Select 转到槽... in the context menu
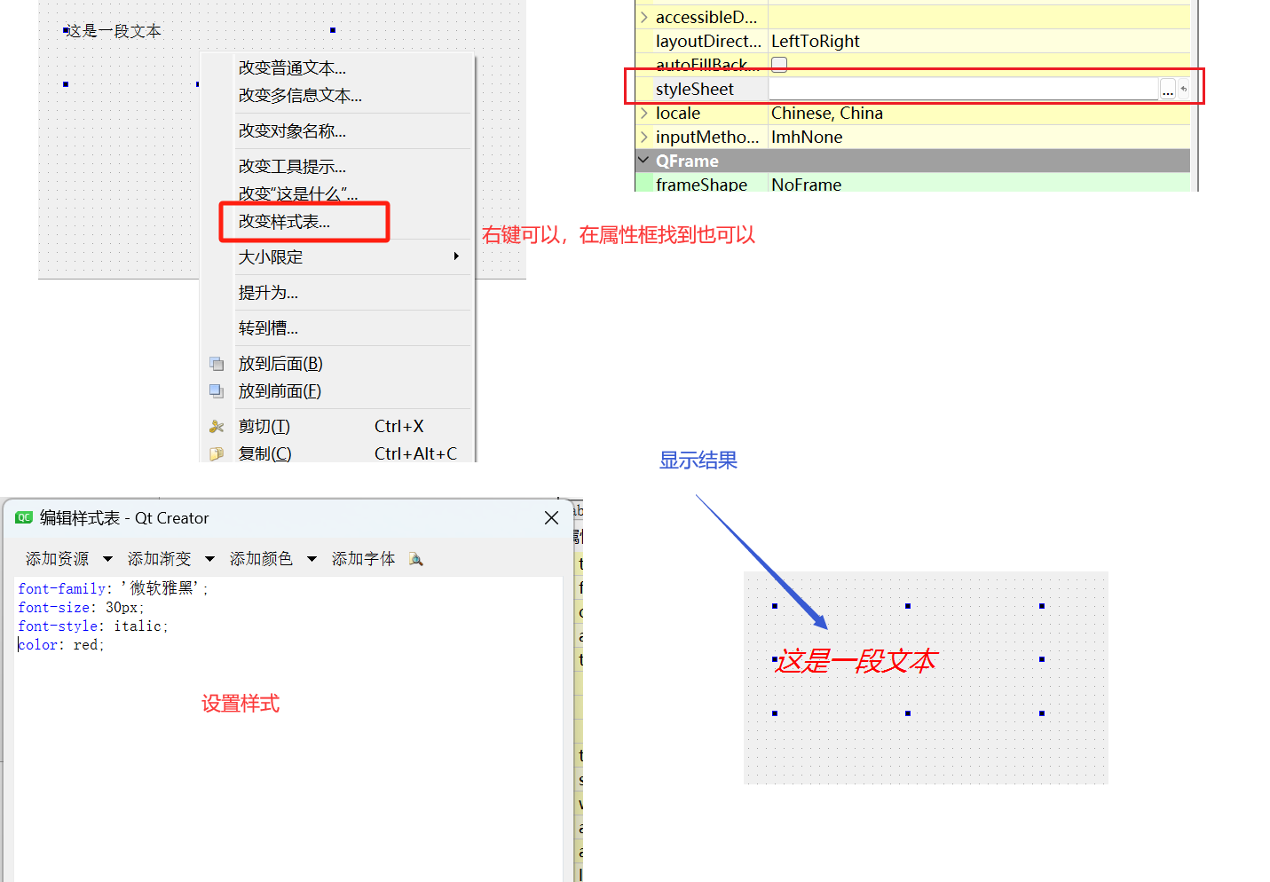 point(268,328)
